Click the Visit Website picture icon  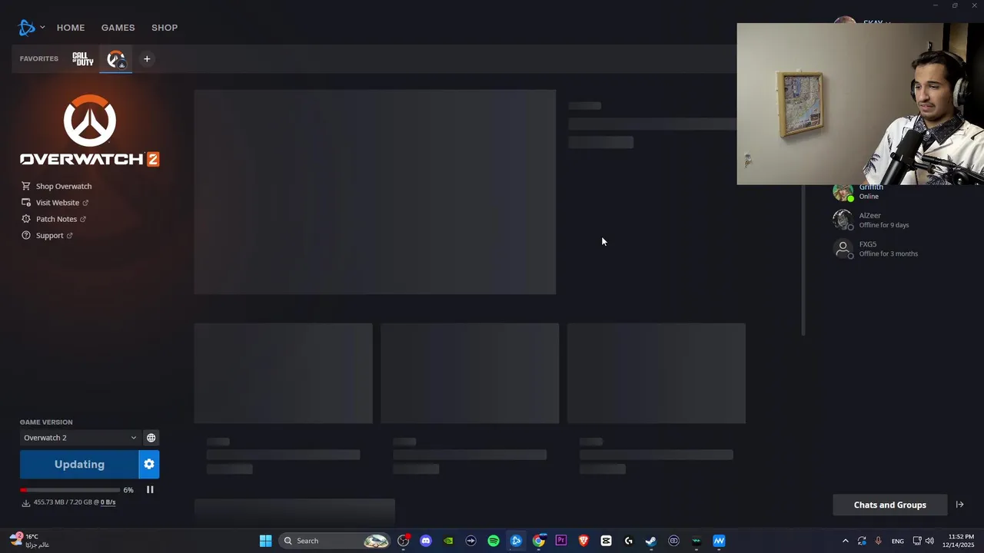point(26,203)
